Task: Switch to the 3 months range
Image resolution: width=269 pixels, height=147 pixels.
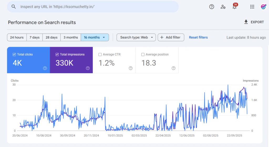Action: pyautogui.click(x=70, y=37)
